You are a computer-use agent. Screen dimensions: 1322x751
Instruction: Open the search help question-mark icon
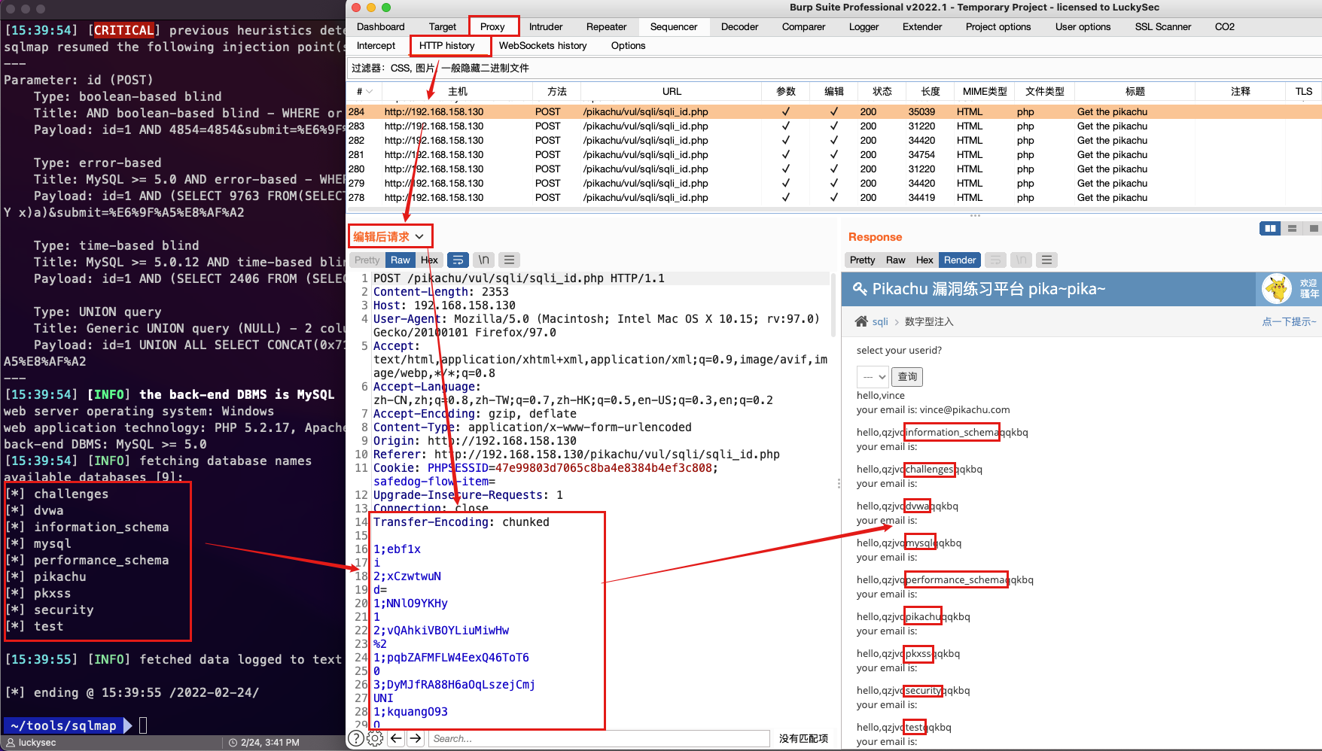point(356,739)
